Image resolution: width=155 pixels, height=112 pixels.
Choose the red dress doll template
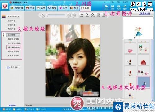point(144,60)
